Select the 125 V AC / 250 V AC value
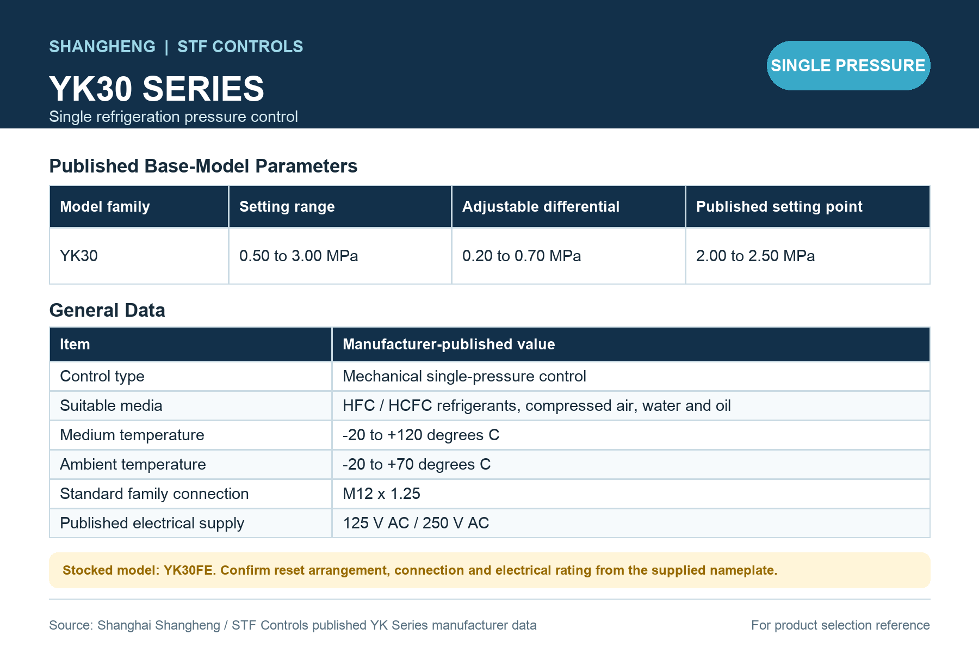The height and width of the screenshot is (653, 979). coord(416,523)
